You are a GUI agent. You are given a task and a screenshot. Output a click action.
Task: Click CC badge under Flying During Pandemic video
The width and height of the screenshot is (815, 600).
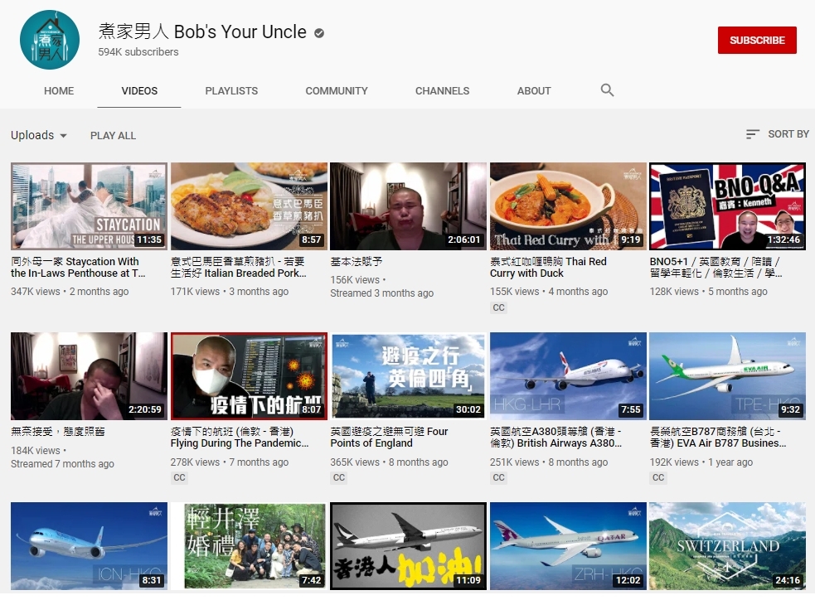[x=179, y=477]
